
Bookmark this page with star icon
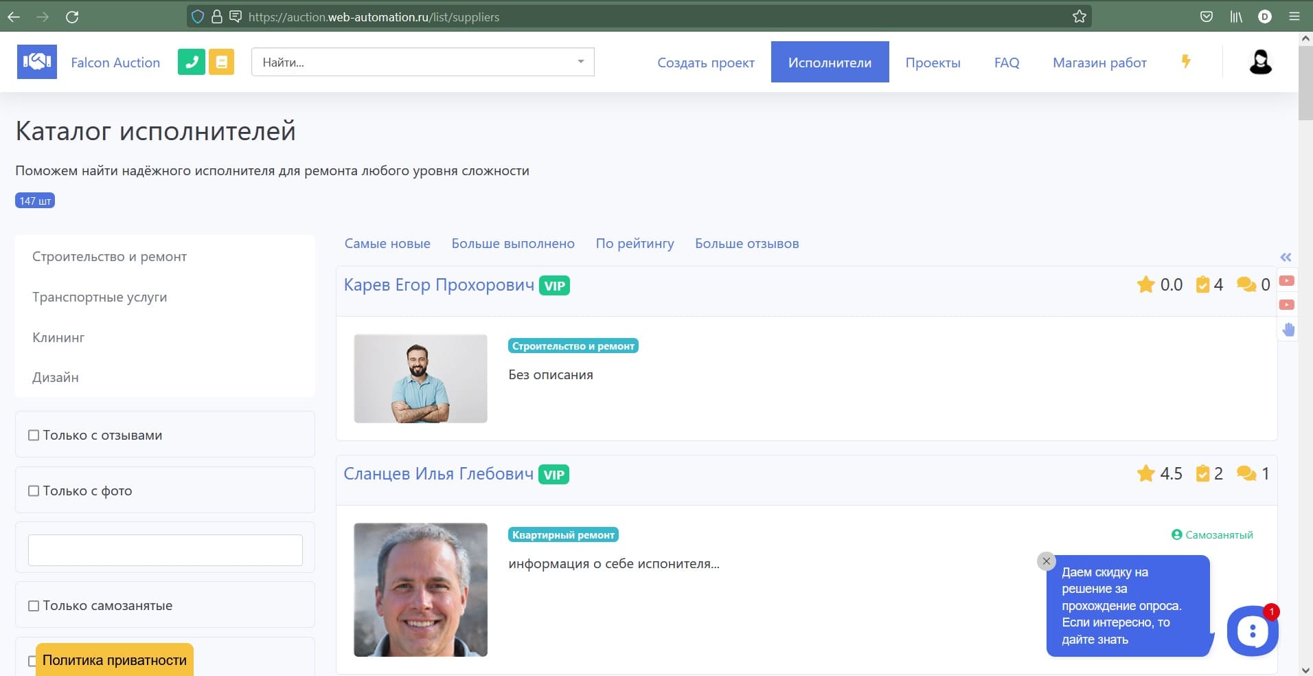(1079, 16)
